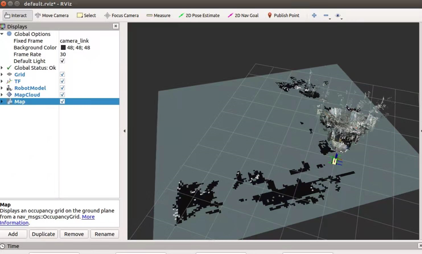Collapse the Global Options section
422x254 pixels.
coord(2,34)
